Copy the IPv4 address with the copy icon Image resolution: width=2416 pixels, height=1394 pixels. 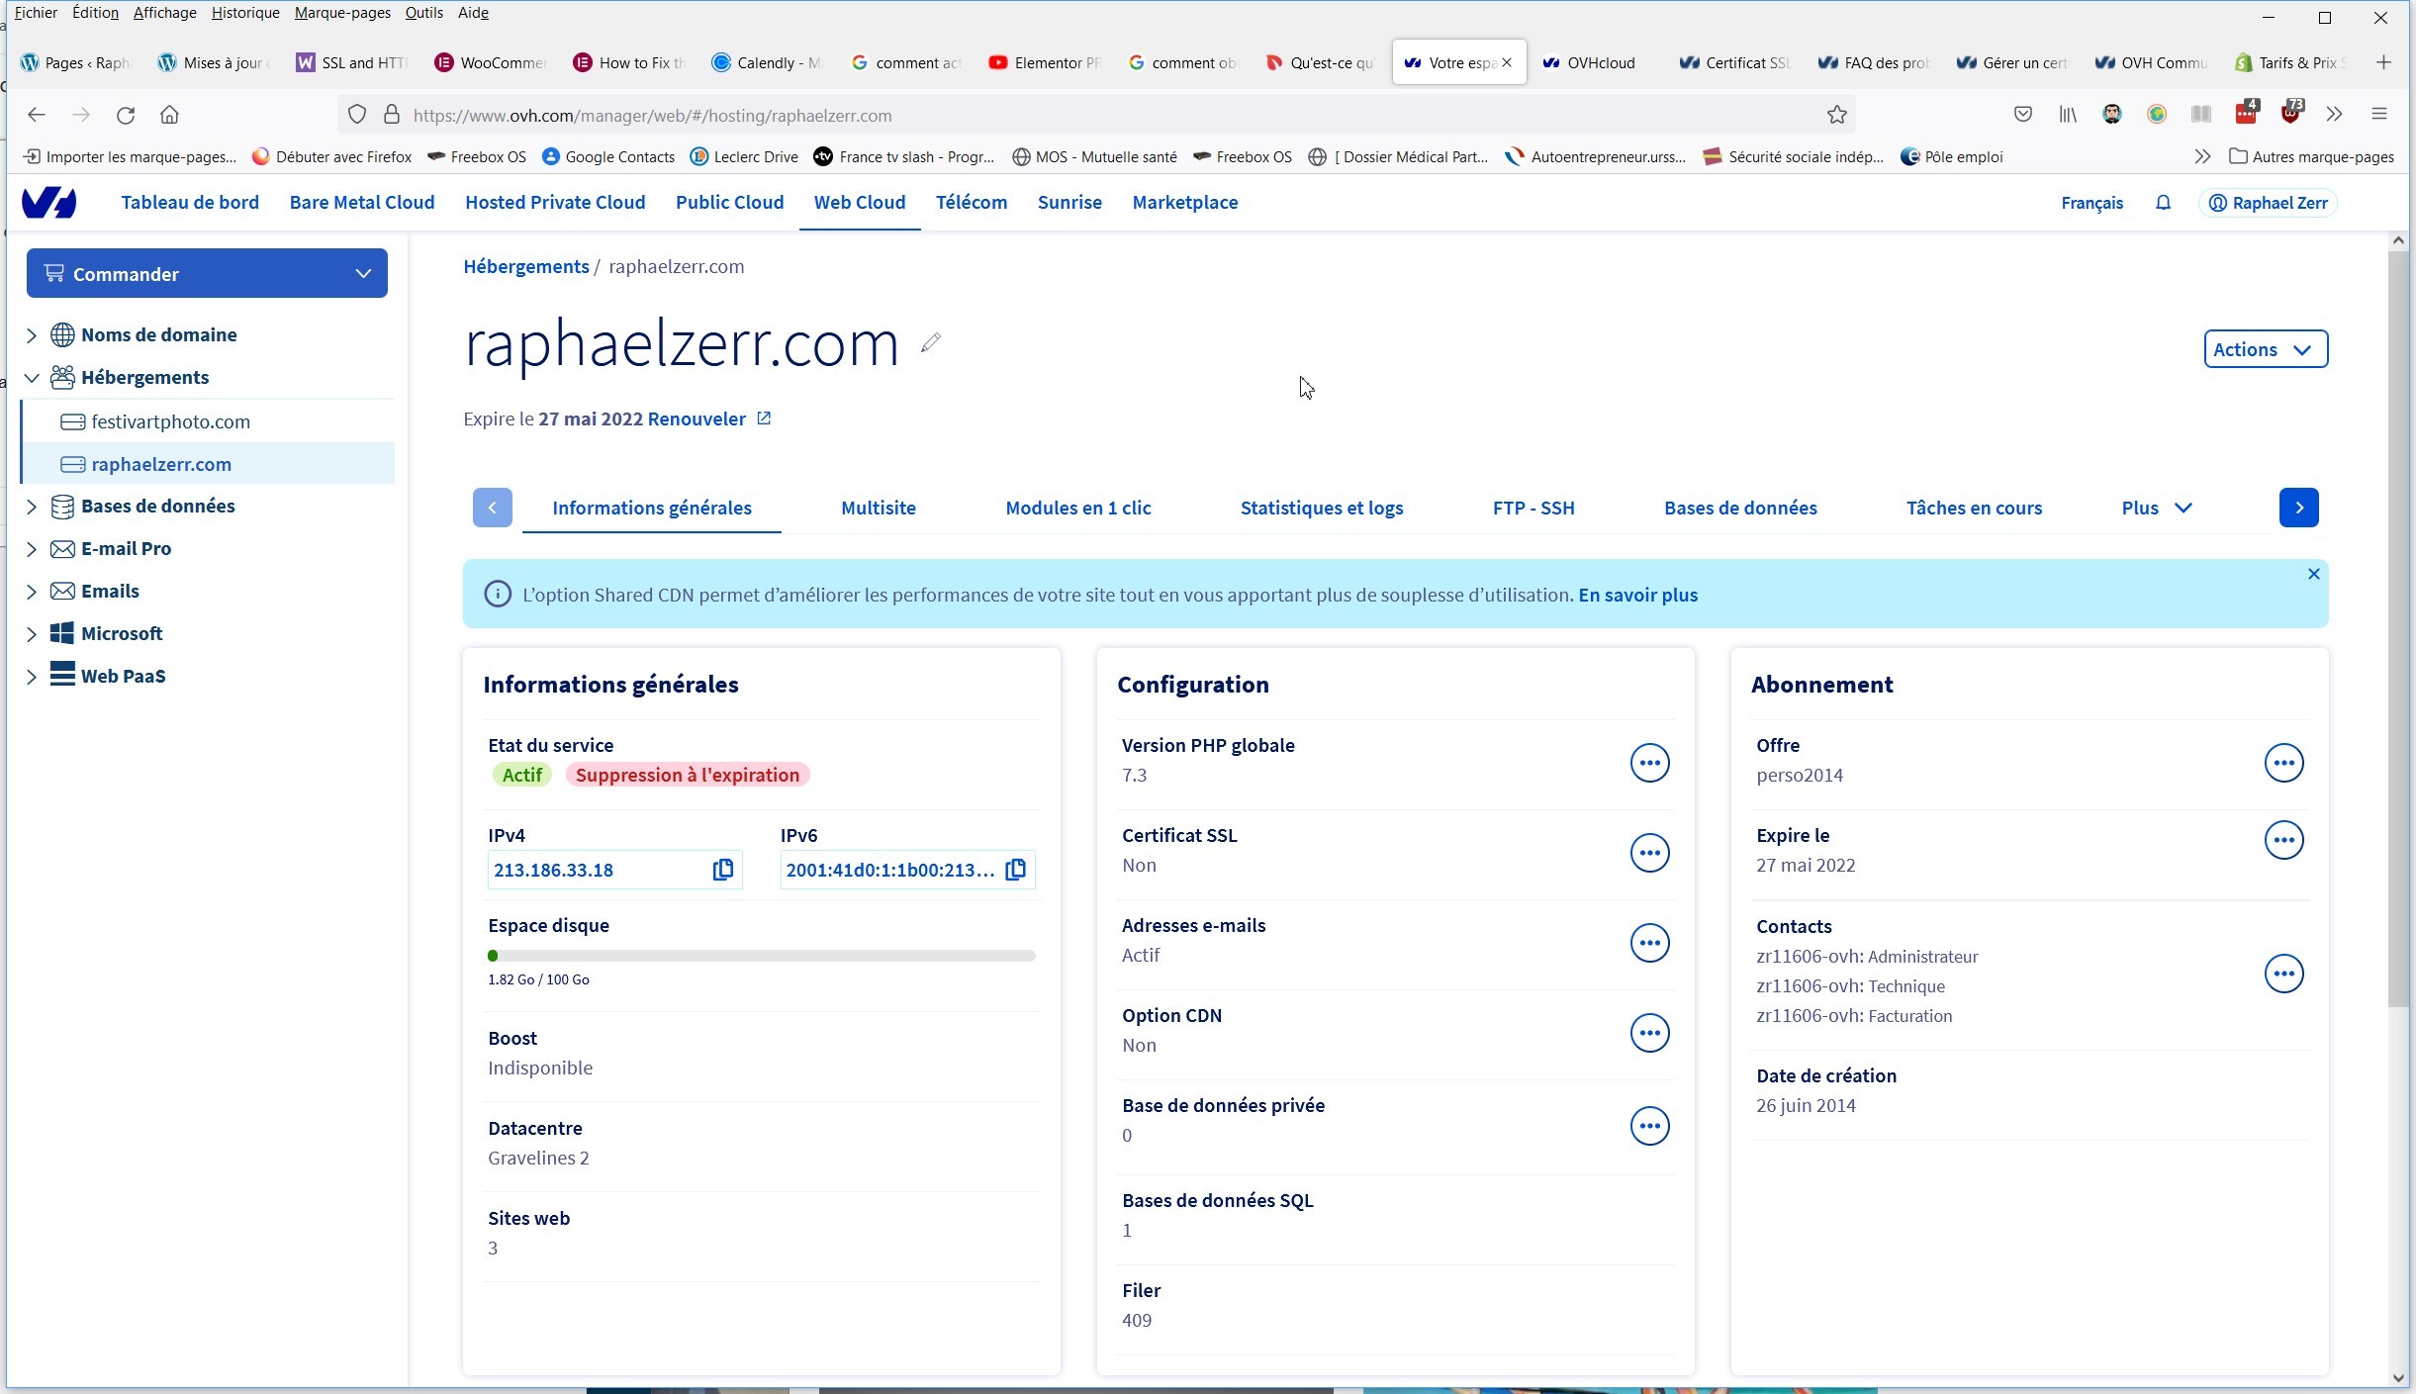coord(723,870)
